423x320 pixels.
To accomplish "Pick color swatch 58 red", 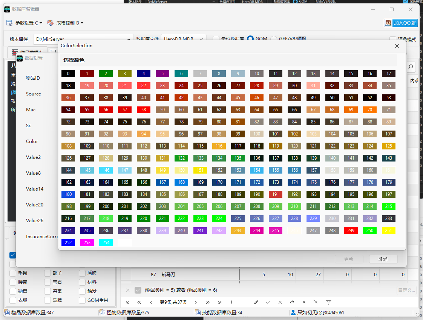I will click(x=144, y=110).
